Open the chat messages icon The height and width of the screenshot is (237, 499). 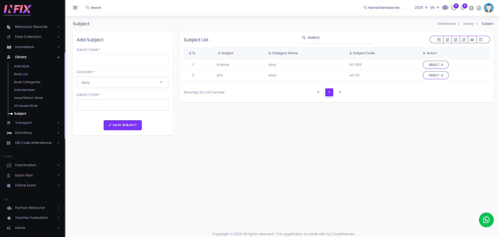(454, 8)
